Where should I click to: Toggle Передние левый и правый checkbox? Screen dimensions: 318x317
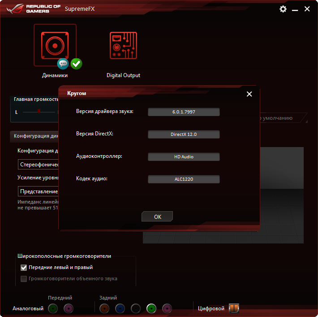click(x=24, y=268)
